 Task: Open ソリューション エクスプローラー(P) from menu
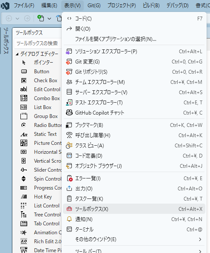[x=134, y=52]
